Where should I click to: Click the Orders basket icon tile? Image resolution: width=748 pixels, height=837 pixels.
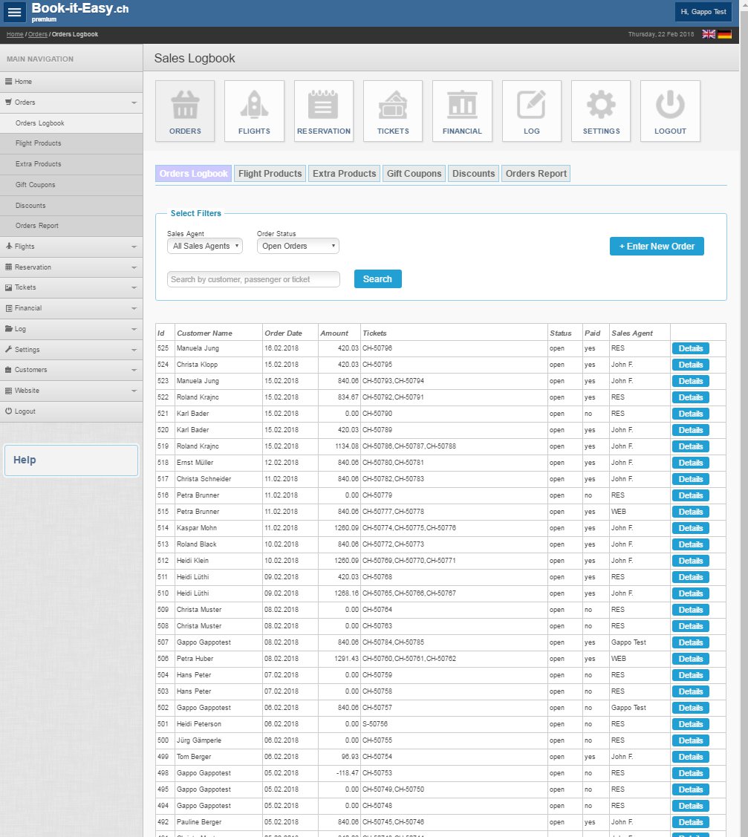coord(185,111)
